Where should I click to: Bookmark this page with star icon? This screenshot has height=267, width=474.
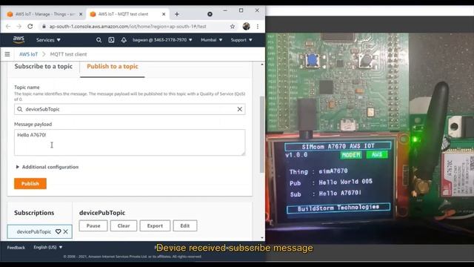pyautogui.click(x=232, y=27)
